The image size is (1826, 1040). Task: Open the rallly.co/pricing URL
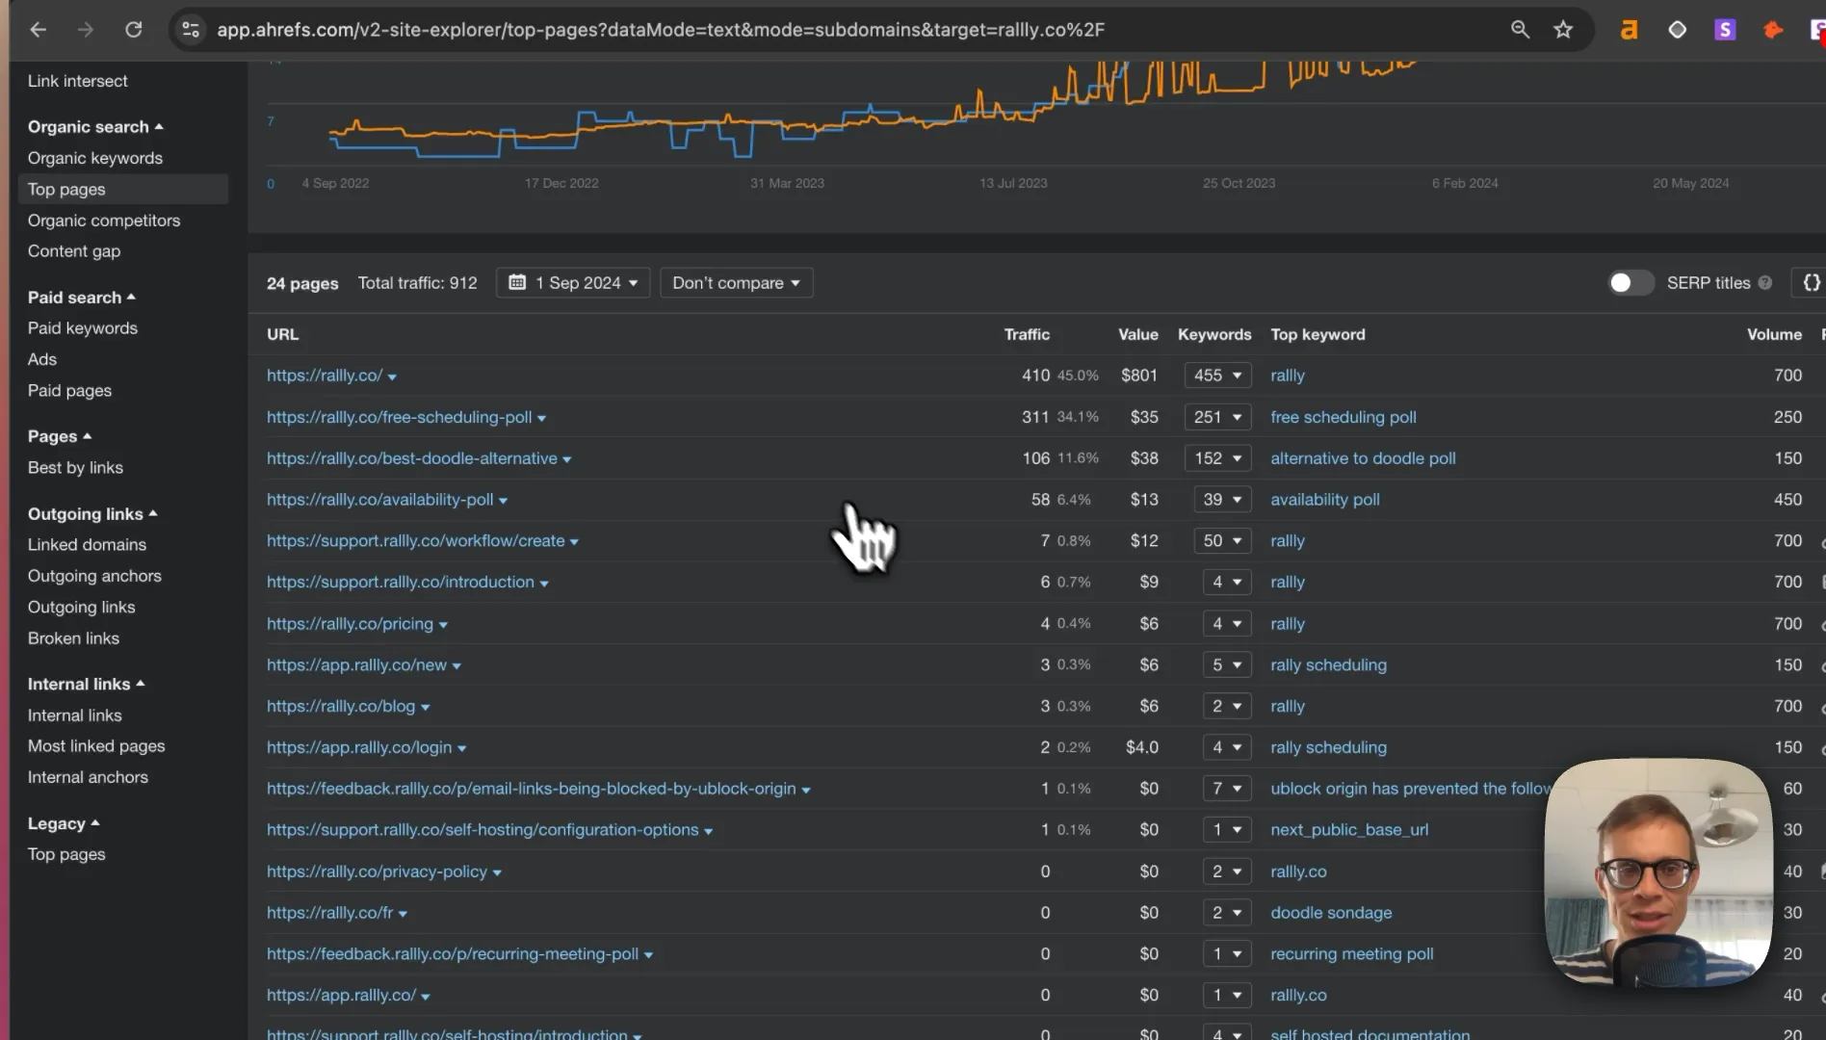point(350,624)
